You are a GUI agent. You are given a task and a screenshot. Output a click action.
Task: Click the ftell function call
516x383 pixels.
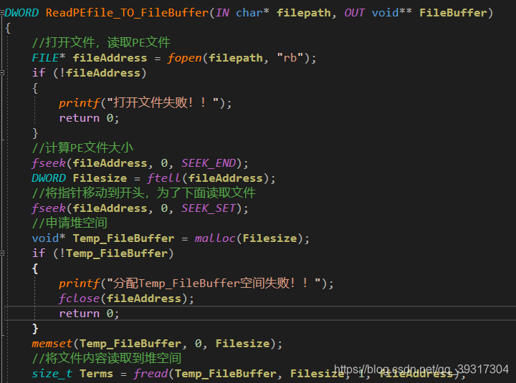pyautogui.click(x=164, y=178)
